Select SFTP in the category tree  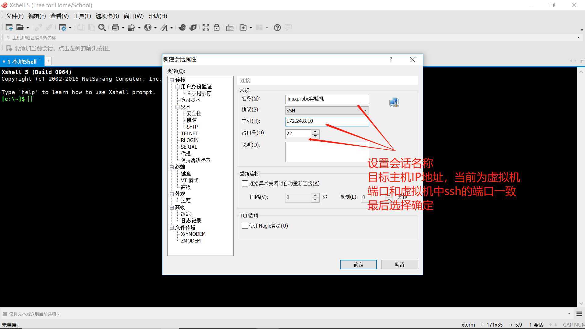[x=192, y=127]
